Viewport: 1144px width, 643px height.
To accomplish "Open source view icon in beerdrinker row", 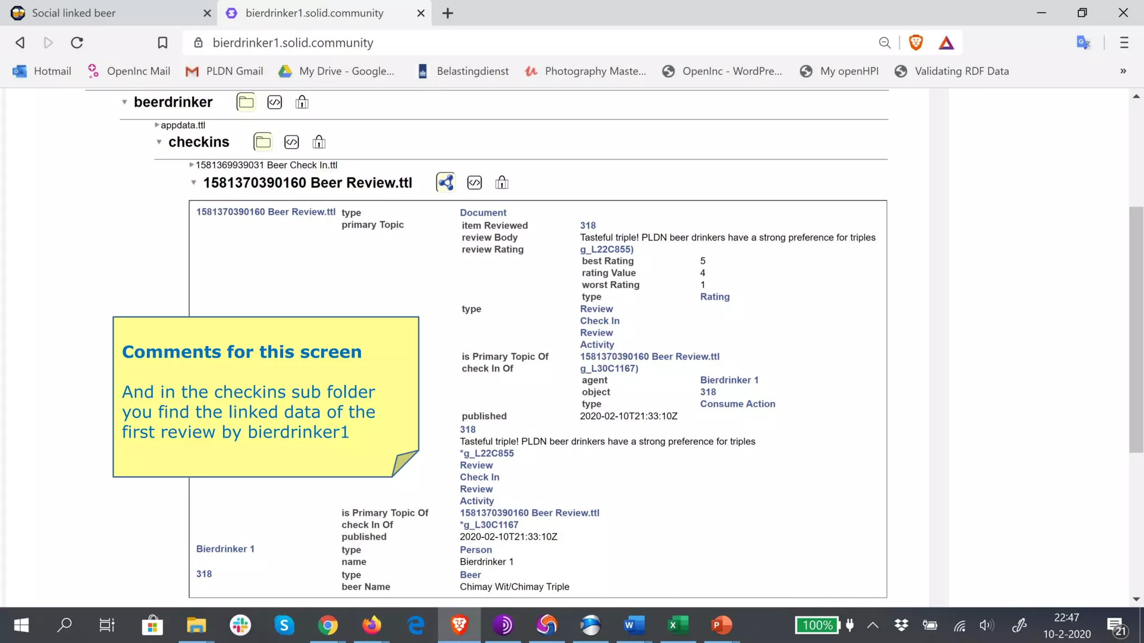I will click(275, 102).
